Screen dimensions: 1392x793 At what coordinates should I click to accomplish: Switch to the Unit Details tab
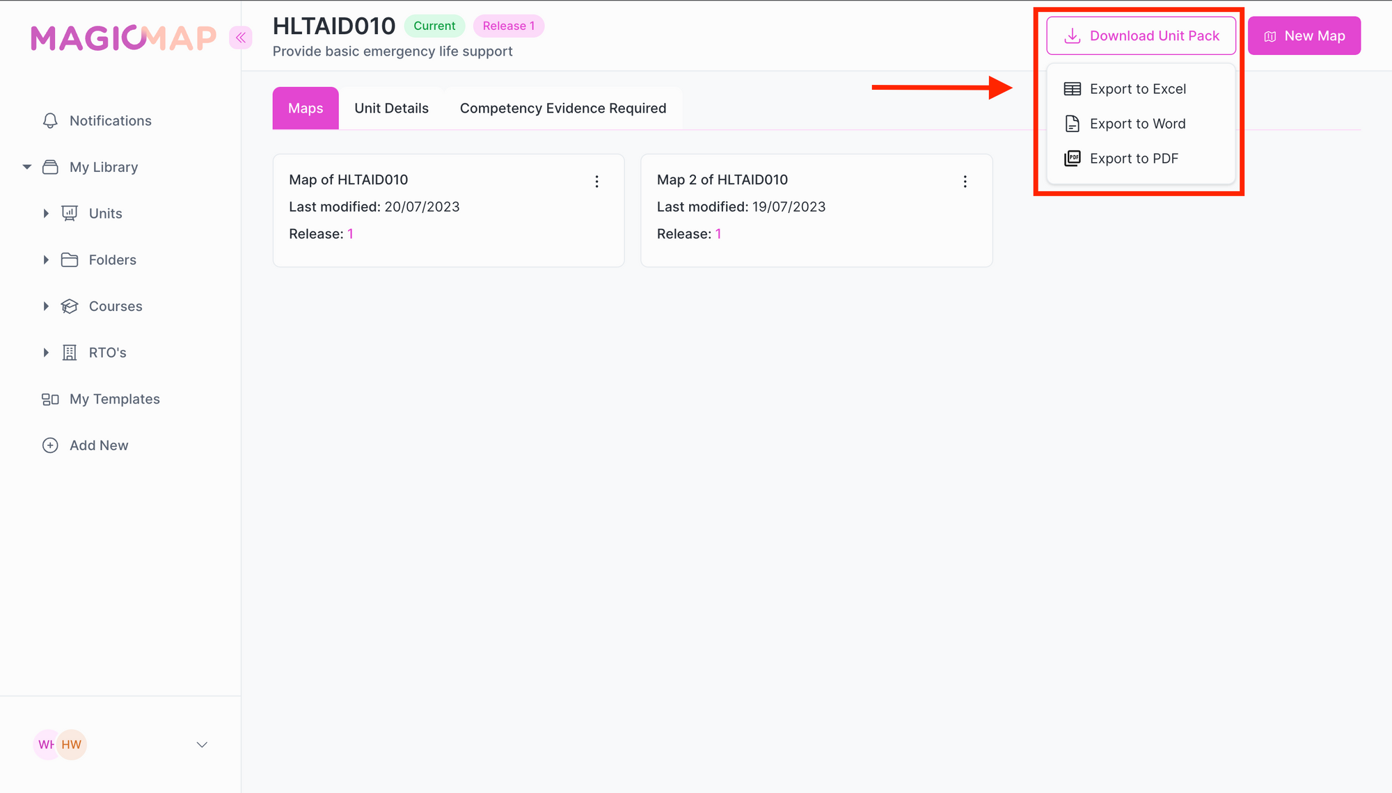click(x=391, y=109)
